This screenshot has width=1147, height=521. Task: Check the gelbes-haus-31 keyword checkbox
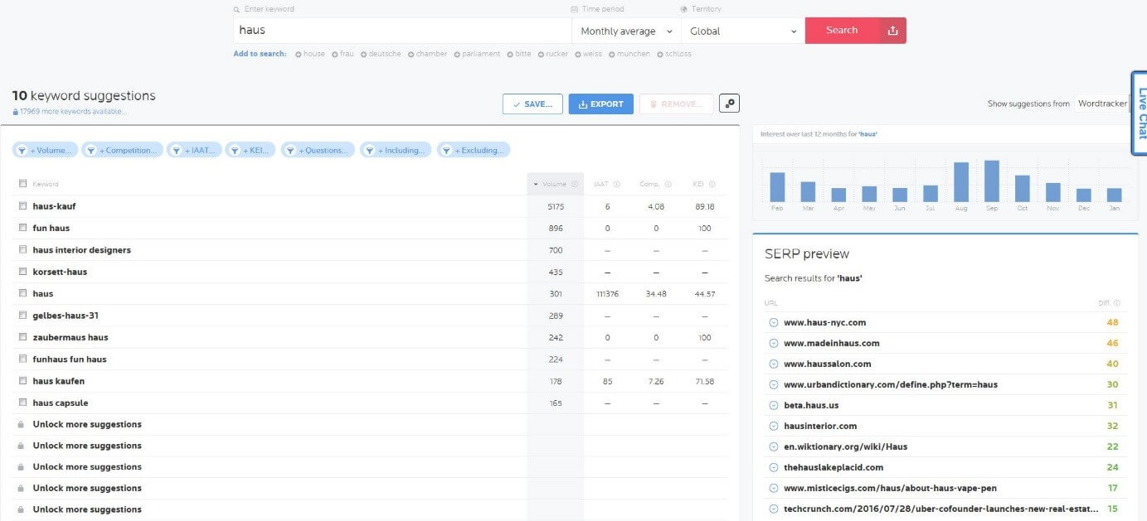click(22, 316)
